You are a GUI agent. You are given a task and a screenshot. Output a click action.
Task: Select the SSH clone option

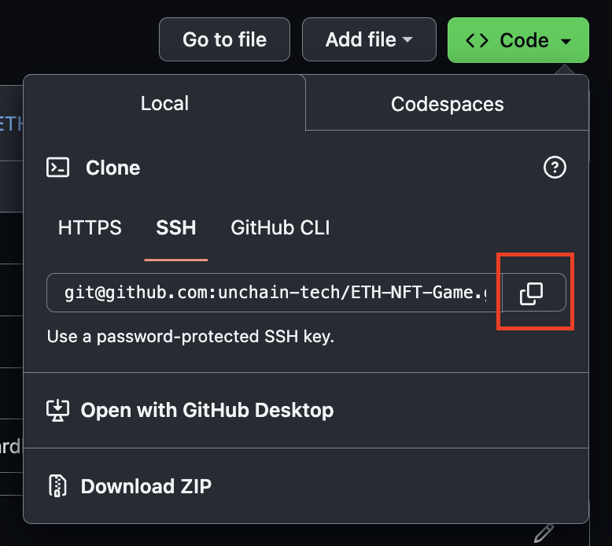click(176, 227)
